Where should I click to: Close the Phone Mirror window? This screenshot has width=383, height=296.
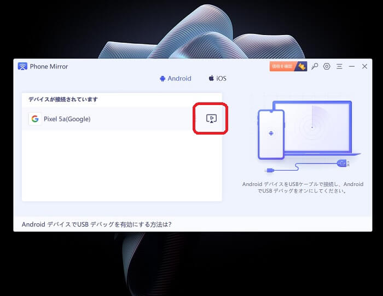pyautogui.click(x=364, y=66)
